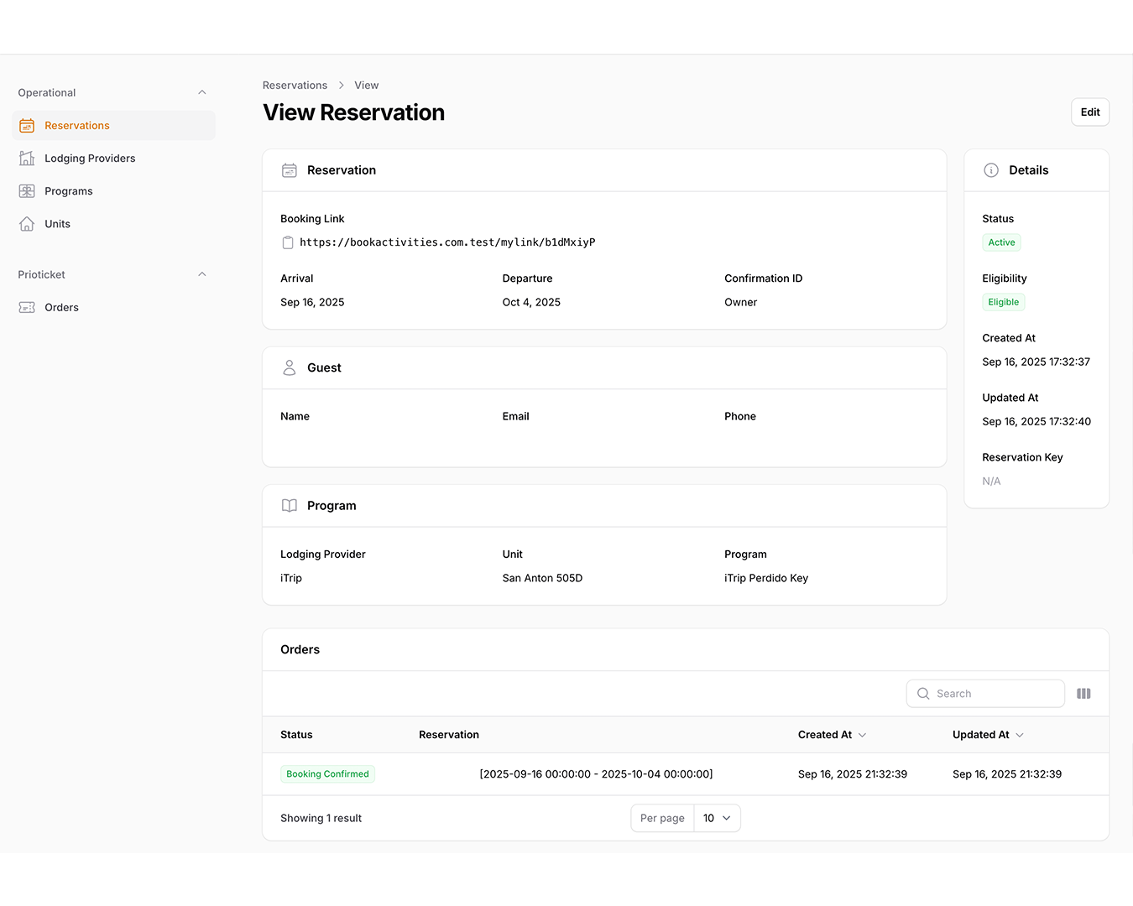The width and height of the screenshot is (1133, 906).
Task: Click the booking link URL text
Action: [447, 242]
